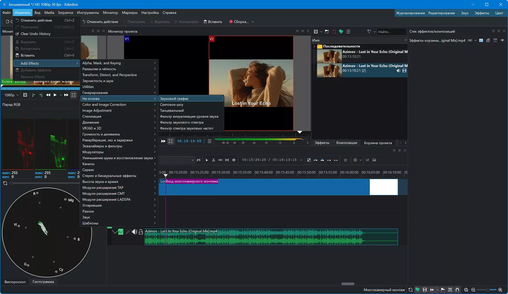Viewport: 508px width, 294px height.
Task: Click the red trash delete clip icon
Action: (334, 32)
